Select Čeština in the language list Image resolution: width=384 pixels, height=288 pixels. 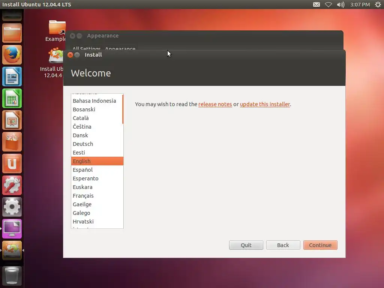coord(96,127)
